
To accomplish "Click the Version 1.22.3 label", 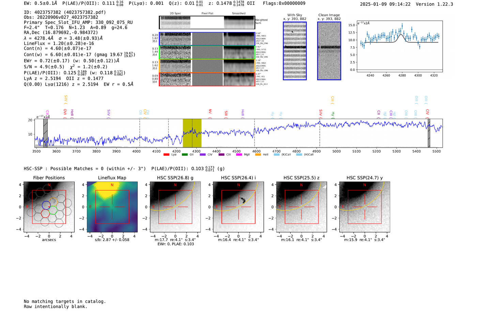I will coord(434,4).
